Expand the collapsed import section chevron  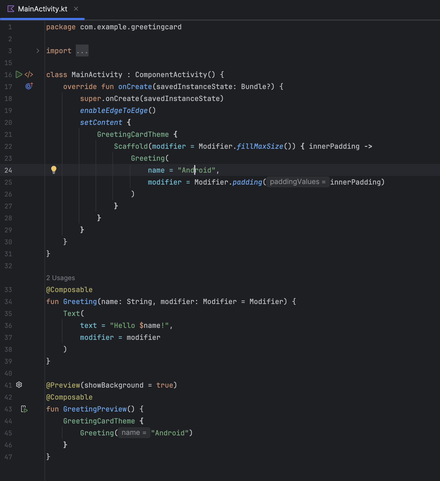pyautogui.click(x=38, y=51)
